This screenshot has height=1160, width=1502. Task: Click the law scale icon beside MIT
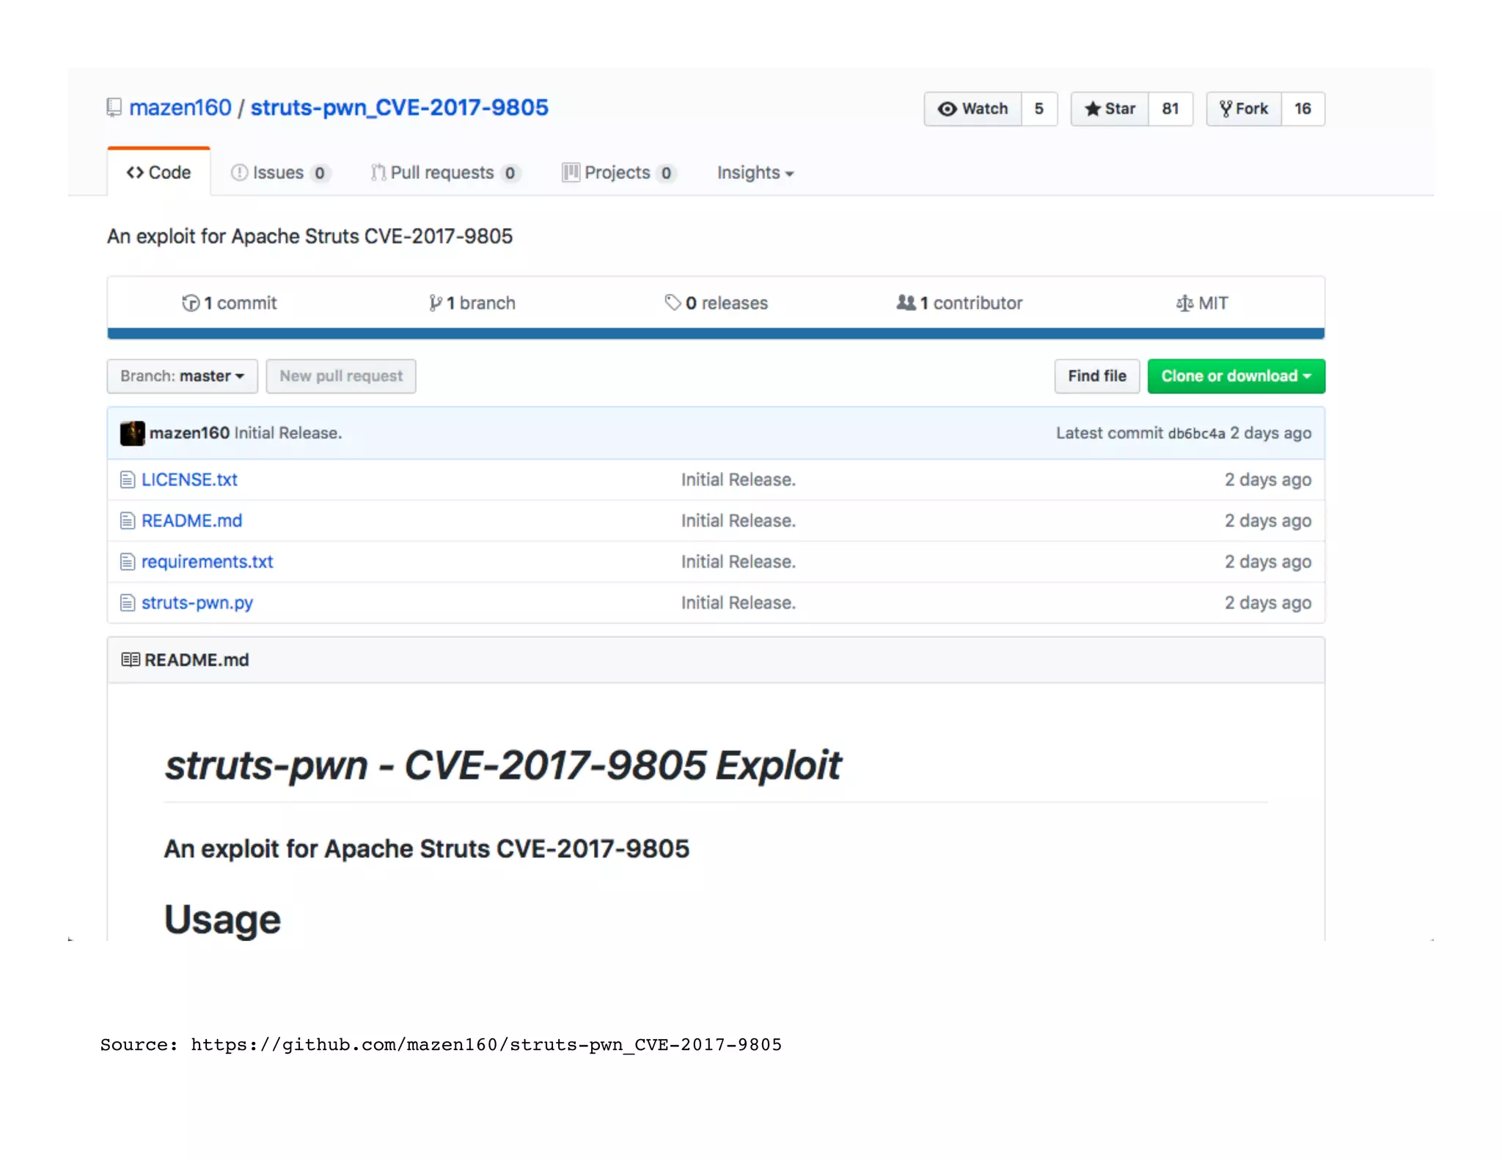(1184, 303)
